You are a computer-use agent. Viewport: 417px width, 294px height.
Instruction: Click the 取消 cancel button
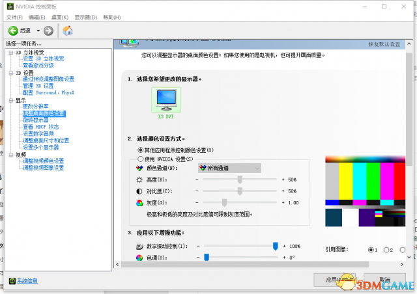click(384, 280)
